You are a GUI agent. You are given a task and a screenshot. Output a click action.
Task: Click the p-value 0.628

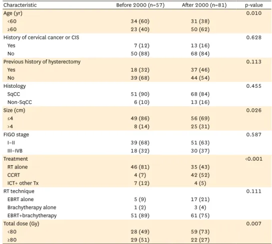[254, 37]
